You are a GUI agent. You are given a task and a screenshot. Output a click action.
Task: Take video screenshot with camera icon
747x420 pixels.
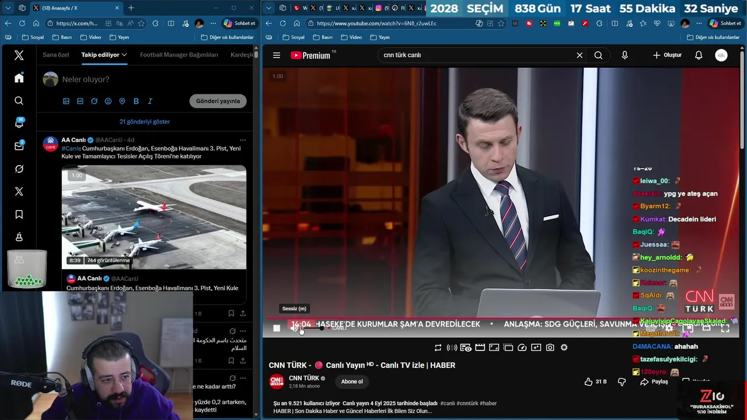pos(550,348)
